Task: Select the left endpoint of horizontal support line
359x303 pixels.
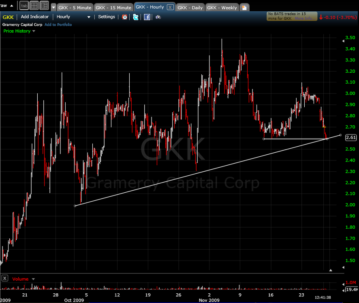Action: (x=264, y=139)
